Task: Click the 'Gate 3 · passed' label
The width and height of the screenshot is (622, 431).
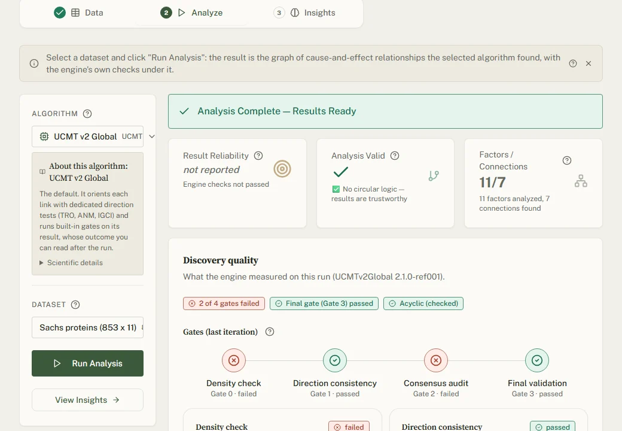Action: point(537,394)
